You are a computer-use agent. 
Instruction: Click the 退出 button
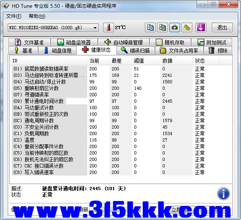(222, 27)
